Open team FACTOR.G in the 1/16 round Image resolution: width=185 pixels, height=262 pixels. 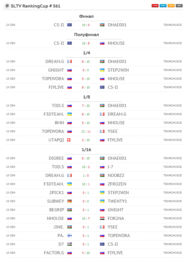click(54, 253)
